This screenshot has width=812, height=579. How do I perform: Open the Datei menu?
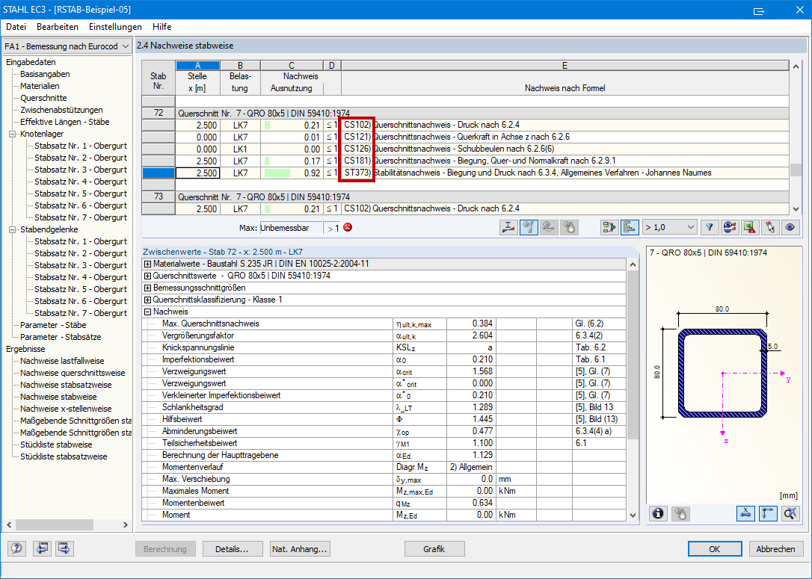click(16, 27)
